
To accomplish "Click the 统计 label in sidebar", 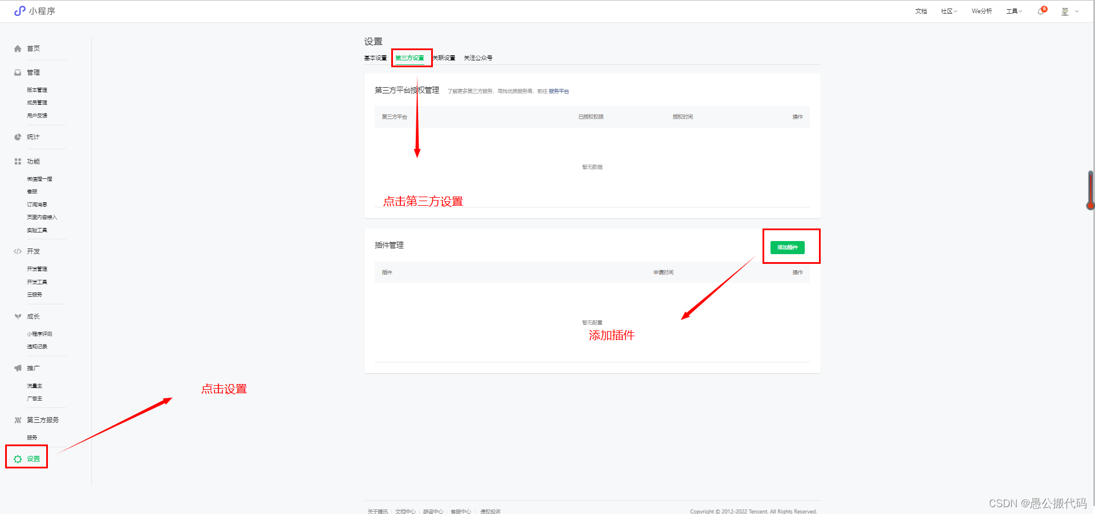I will click(33, 137).
